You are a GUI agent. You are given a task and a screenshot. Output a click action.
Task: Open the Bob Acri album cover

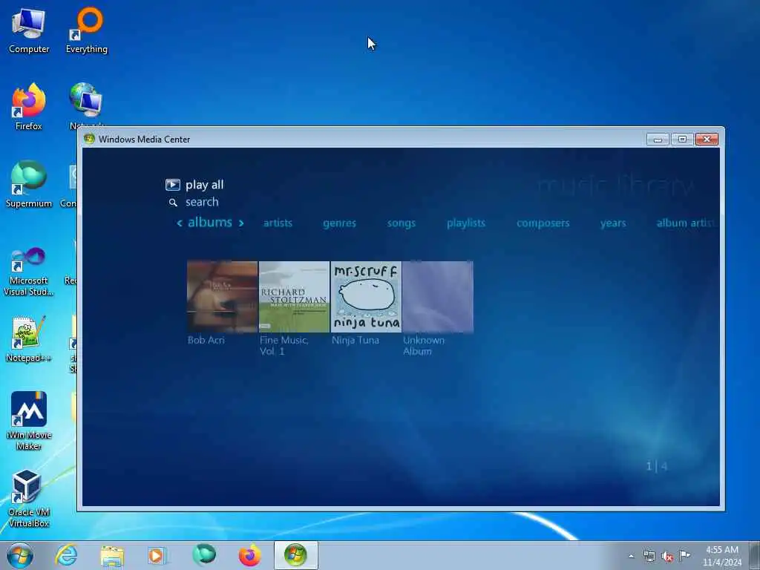223,297
